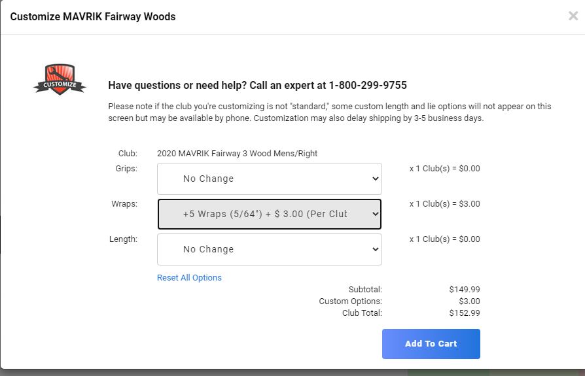
Task: Open the Length dropdown
Action: coord(269,249)
